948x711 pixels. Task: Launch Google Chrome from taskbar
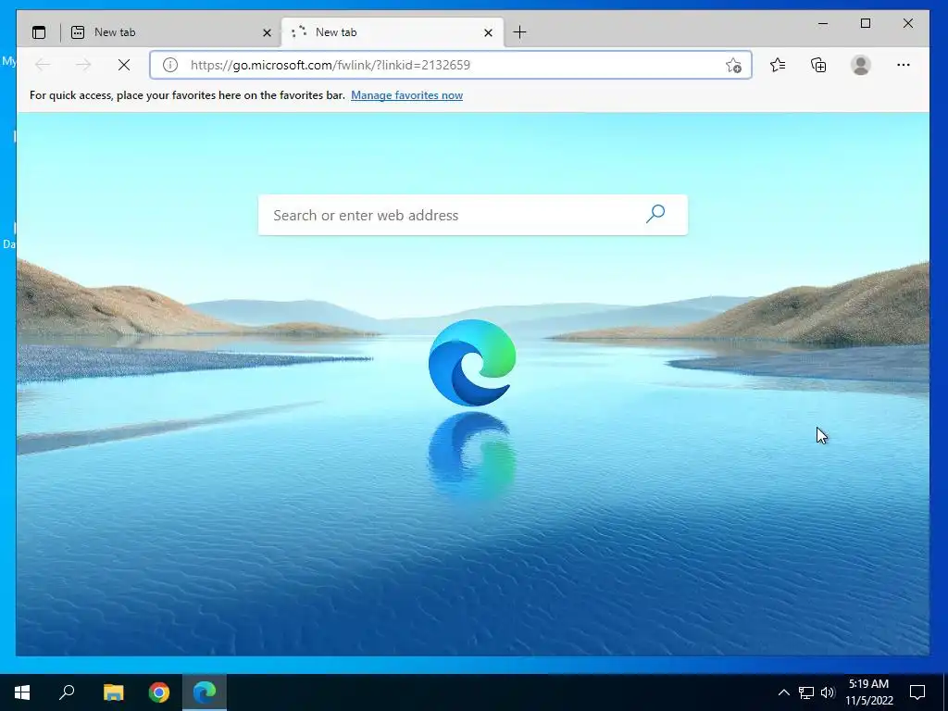159,692
